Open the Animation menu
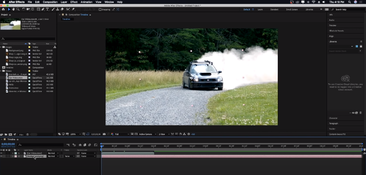The width and height of the screenshot is (366, 175). click(86, 2)
